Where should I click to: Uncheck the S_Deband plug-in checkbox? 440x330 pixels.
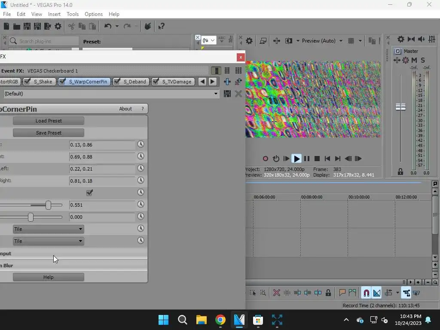tap(117, 81)
